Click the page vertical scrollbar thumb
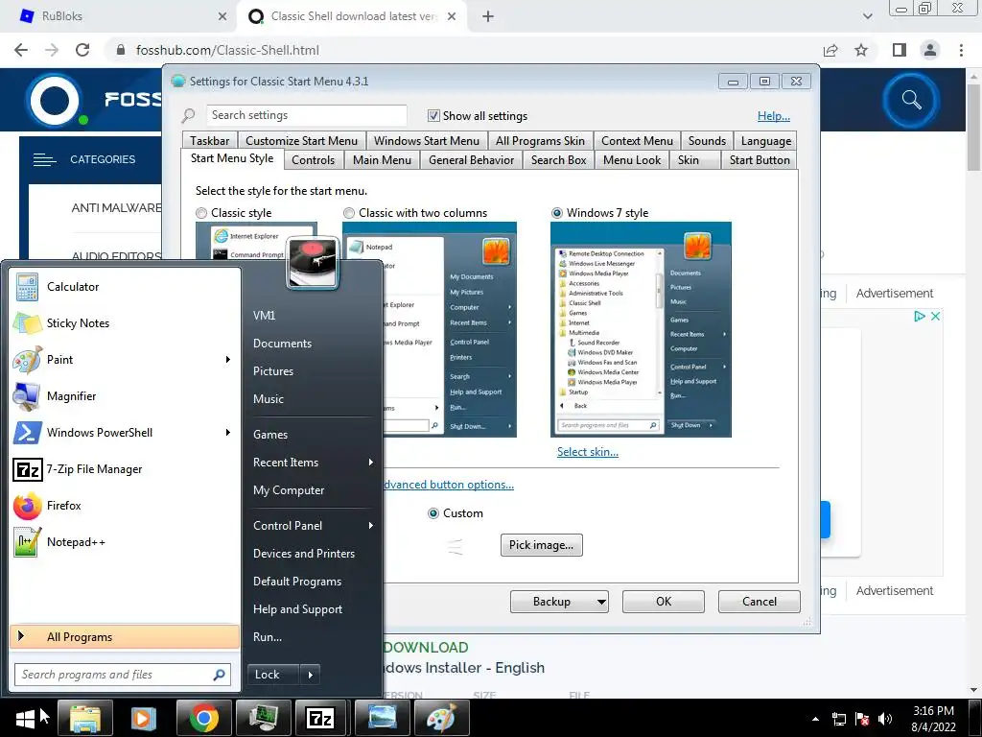This screenshot has width=982, height=737. coord(973,127)
